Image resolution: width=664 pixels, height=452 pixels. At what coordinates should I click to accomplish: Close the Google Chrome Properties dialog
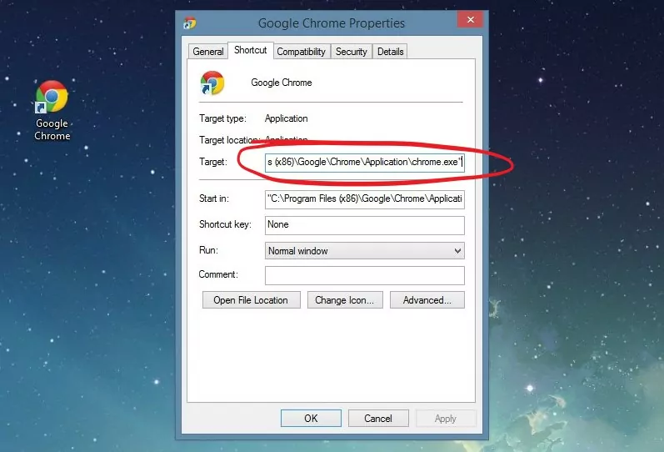tap(470, 19)
